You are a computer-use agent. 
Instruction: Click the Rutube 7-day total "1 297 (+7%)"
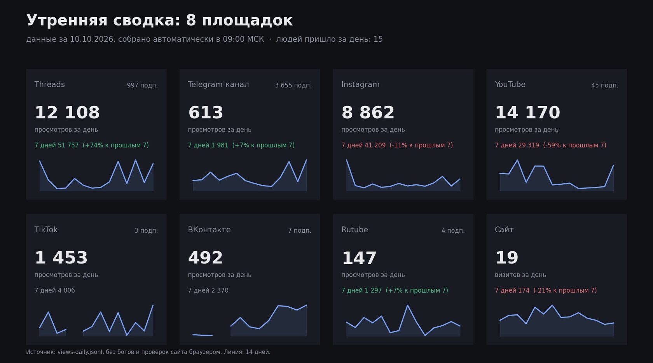click(x=395, y=290)
